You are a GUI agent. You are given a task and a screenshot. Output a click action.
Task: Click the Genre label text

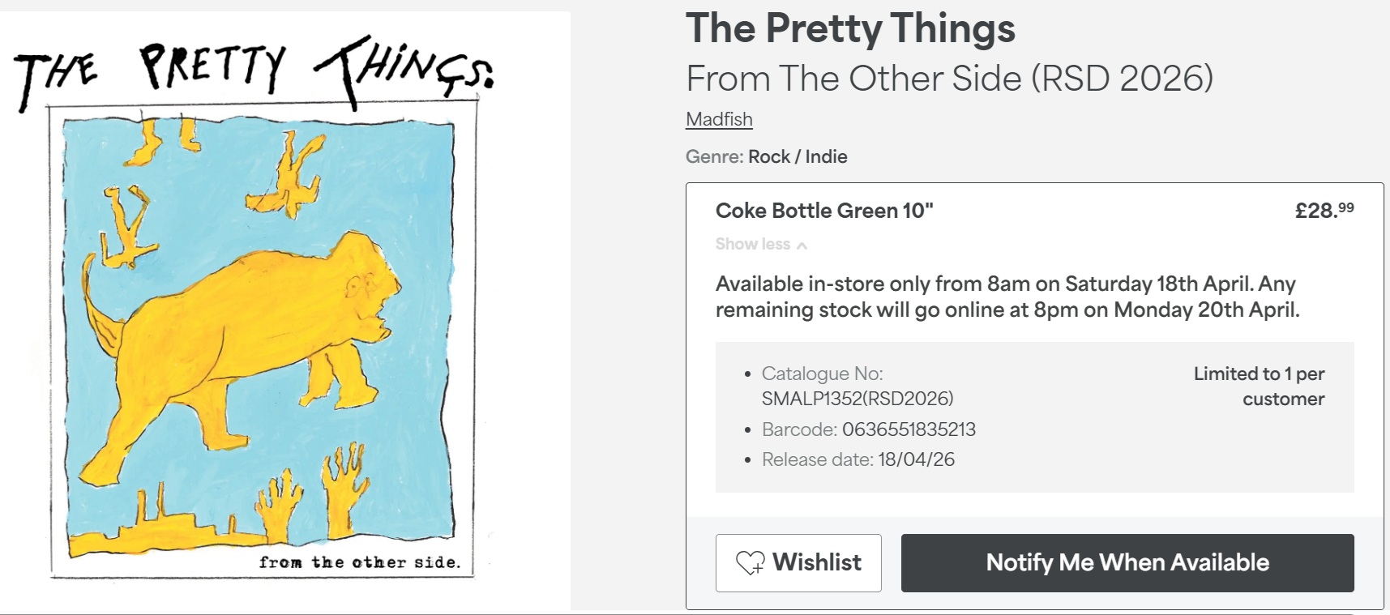[714, 156]
